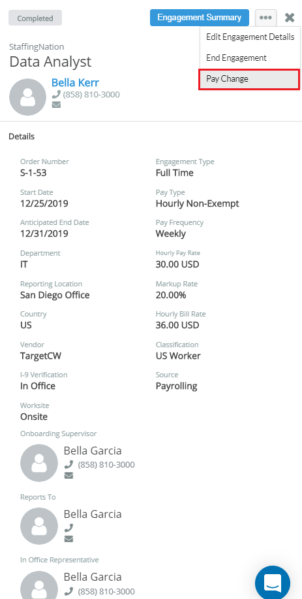Open the chat widget bubble icon
The width and height of the screenshot is (302, 599).
(272, 583)
